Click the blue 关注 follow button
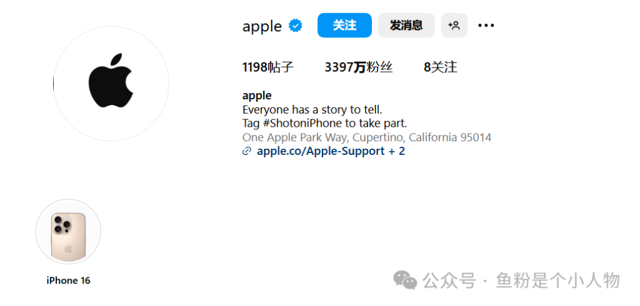This screenshot has width=640, height=306. coord(344,26)
